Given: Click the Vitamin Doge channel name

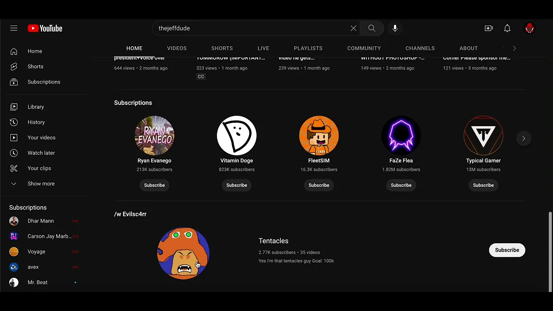Looking at the screenshot, I should (237, 161).
